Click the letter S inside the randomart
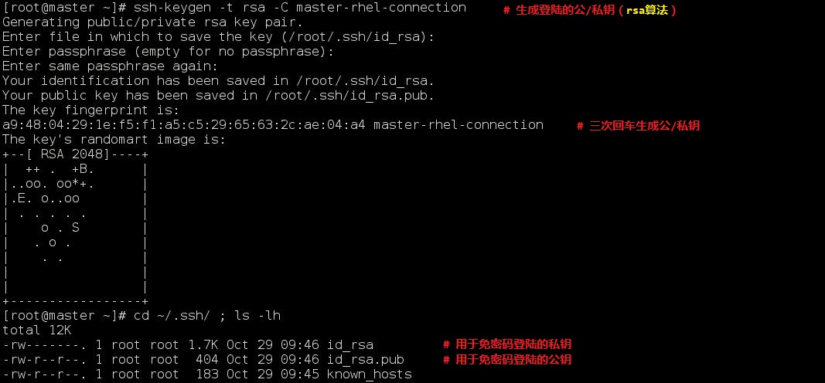 (x=76, y=228)
